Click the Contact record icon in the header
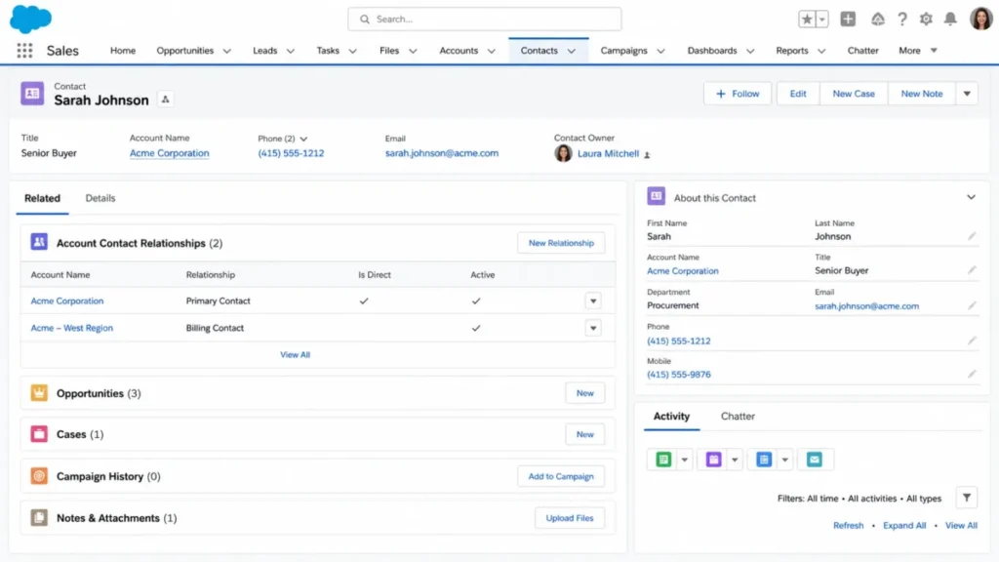The image size is (999, 562). [x=32, y=94]
